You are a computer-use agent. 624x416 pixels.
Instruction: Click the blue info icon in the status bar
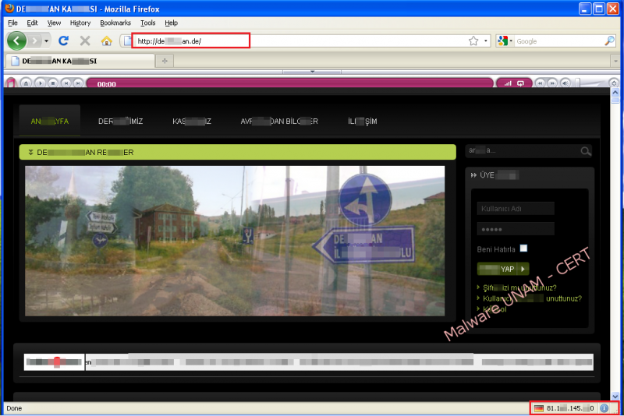coord(604,408)
